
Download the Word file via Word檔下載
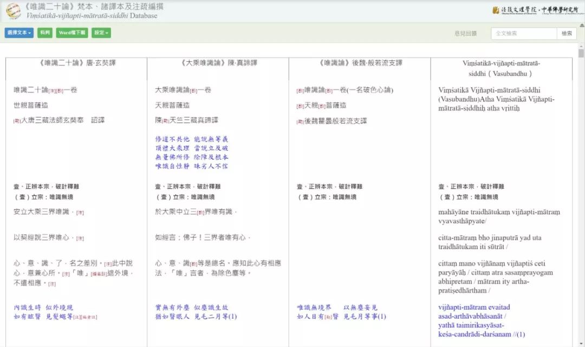click(x=72, y=33)
